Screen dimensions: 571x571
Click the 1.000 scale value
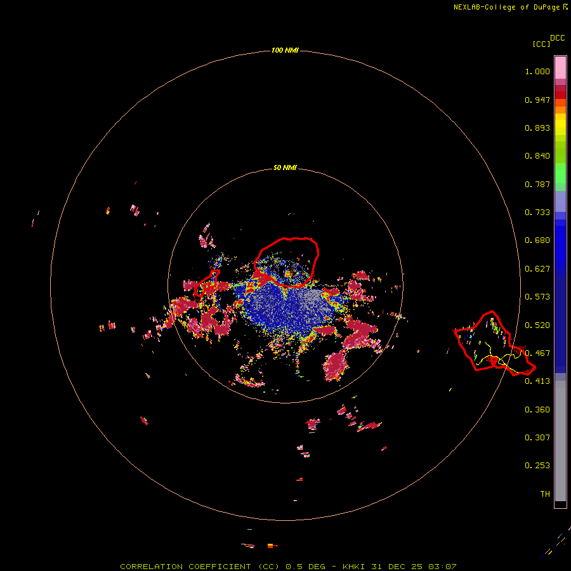(x=537, y=71)
